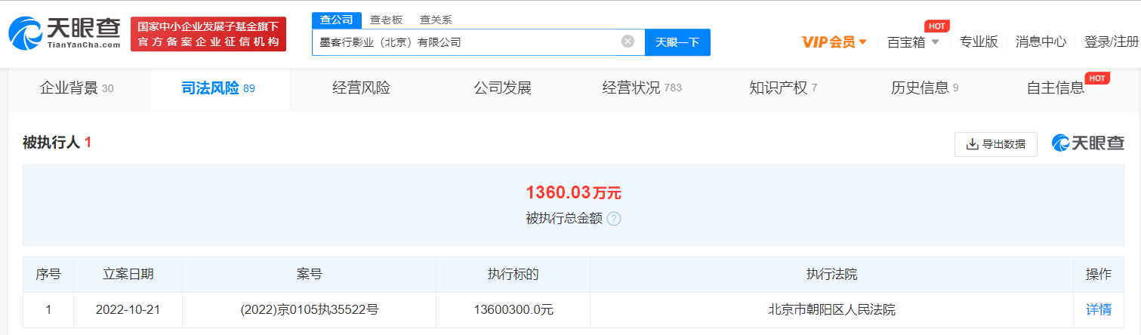
Task: Switch to the 查关系 search tab
Action: [436, 20]
